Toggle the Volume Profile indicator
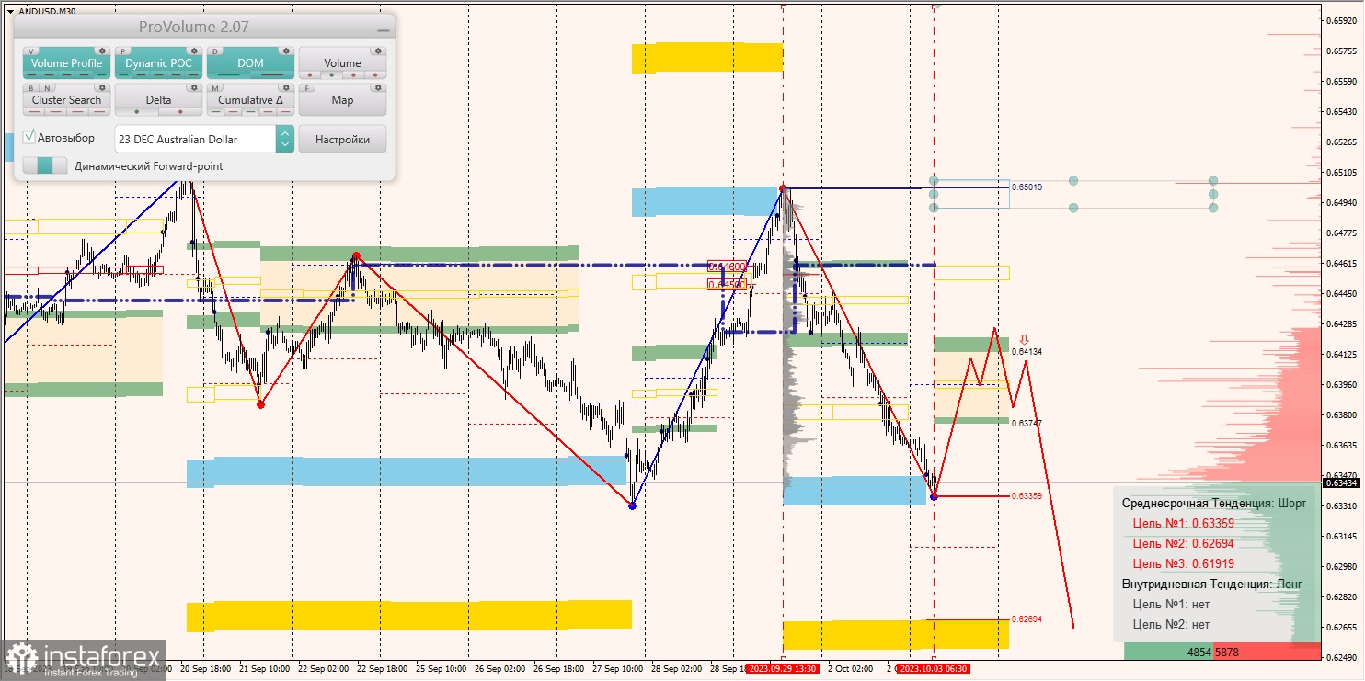The width and height of the screenshot is (1365, 681). 66,63
